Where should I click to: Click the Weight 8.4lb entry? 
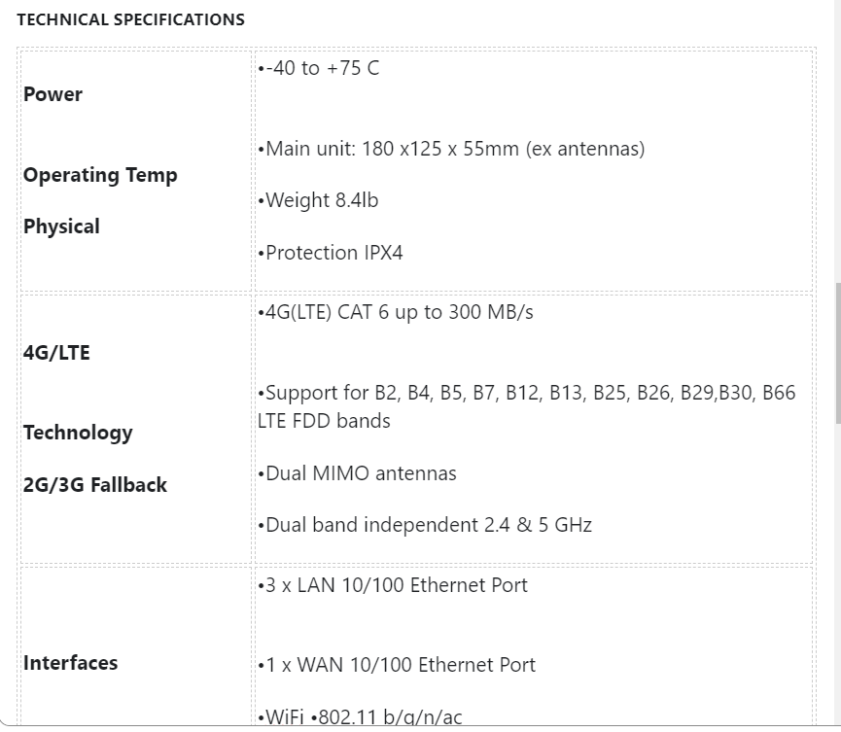[x=318, y=200]
